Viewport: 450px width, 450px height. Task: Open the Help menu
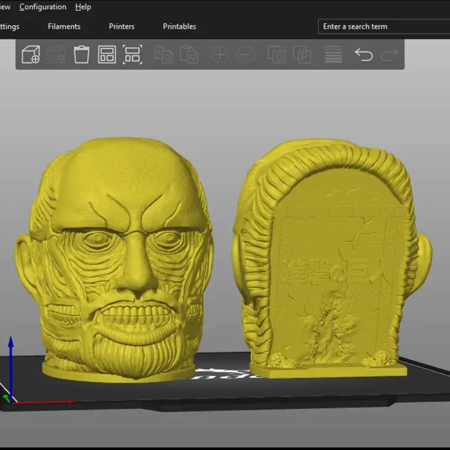point(83,7)
